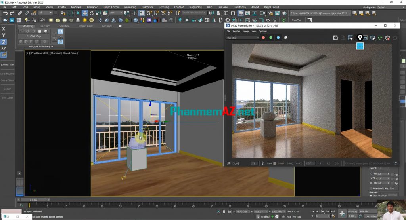Toggle the Auto Key button
This screenshot has height=220, width=406.
pyautogui.click(x=352, y=211)
